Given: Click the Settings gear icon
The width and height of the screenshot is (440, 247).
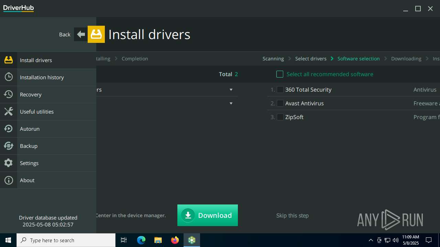Looking at the screenshot, I should coord(9,163).
